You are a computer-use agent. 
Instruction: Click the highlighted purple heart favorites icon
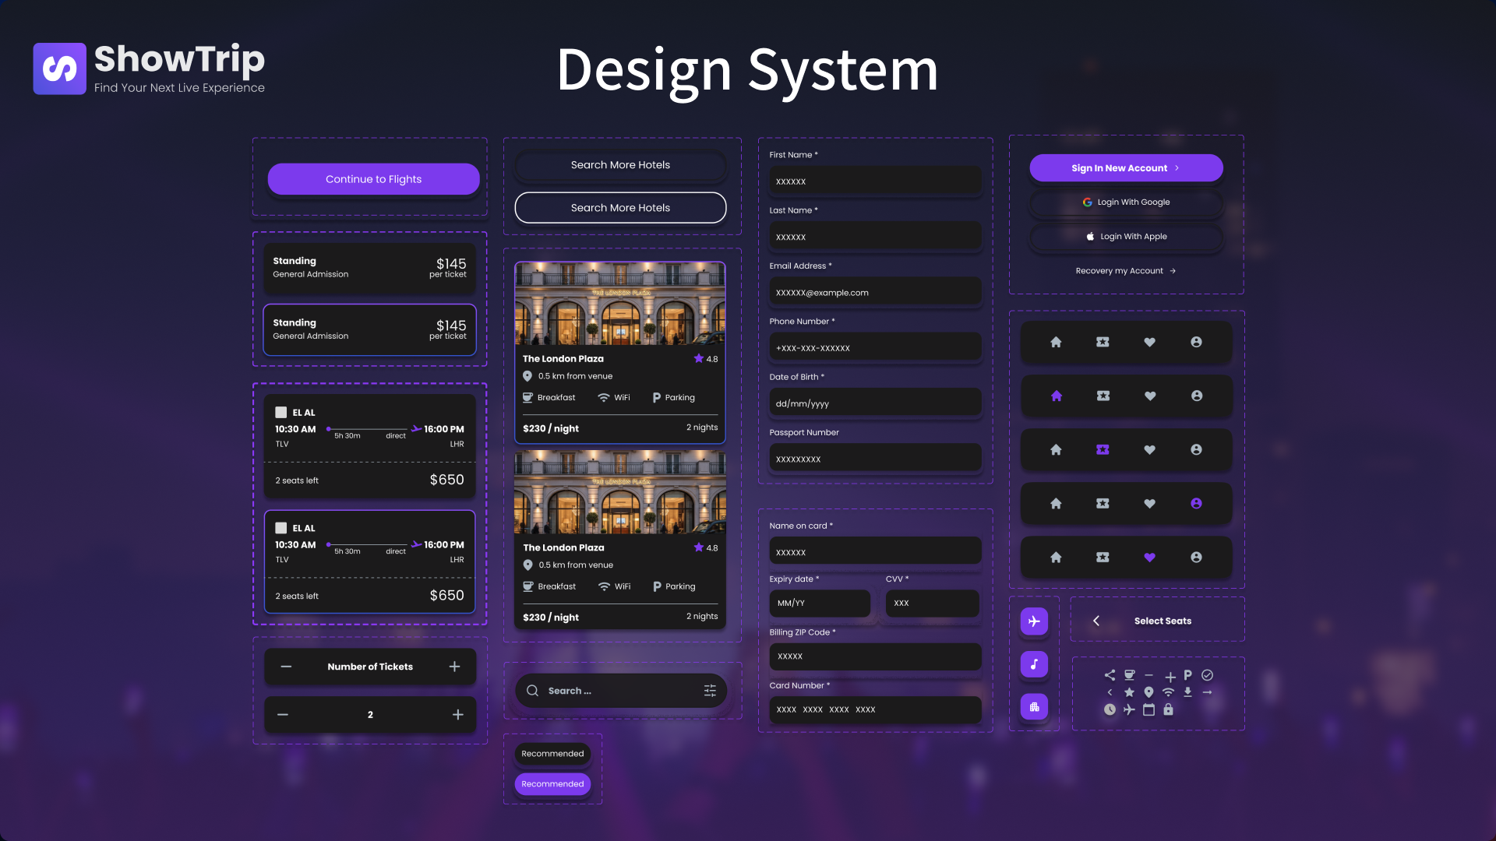coord(1149,558)
